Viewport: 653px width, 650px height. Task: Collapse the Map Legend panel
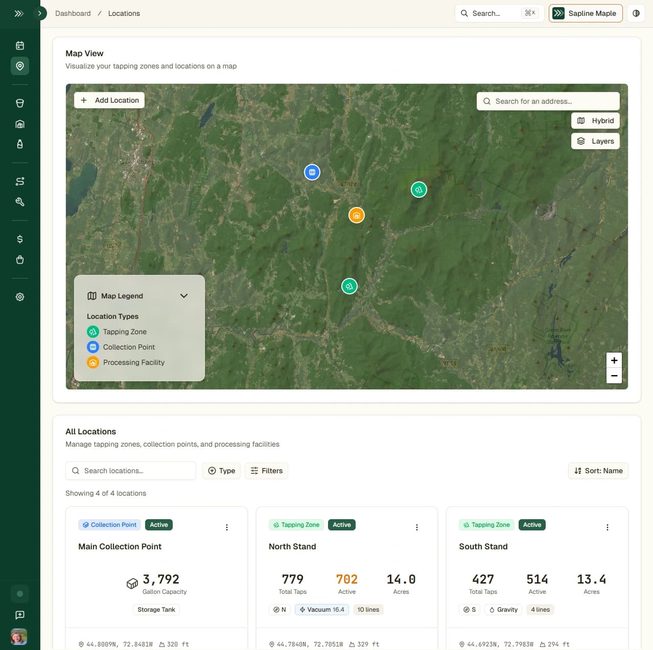(x=184, y=296)
